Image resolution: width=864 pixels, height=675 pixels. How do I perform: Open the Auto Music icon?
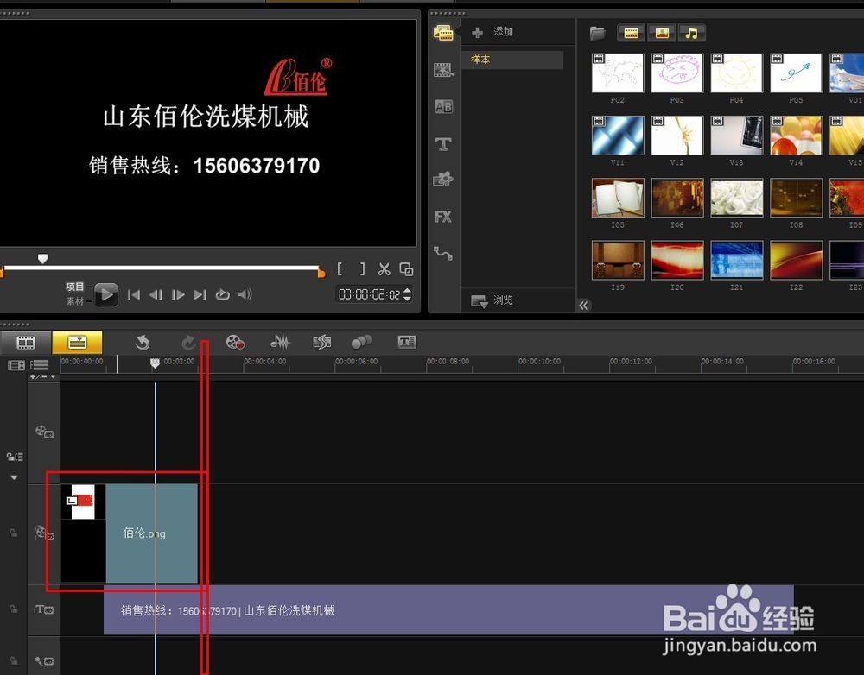tap(321, 342)
